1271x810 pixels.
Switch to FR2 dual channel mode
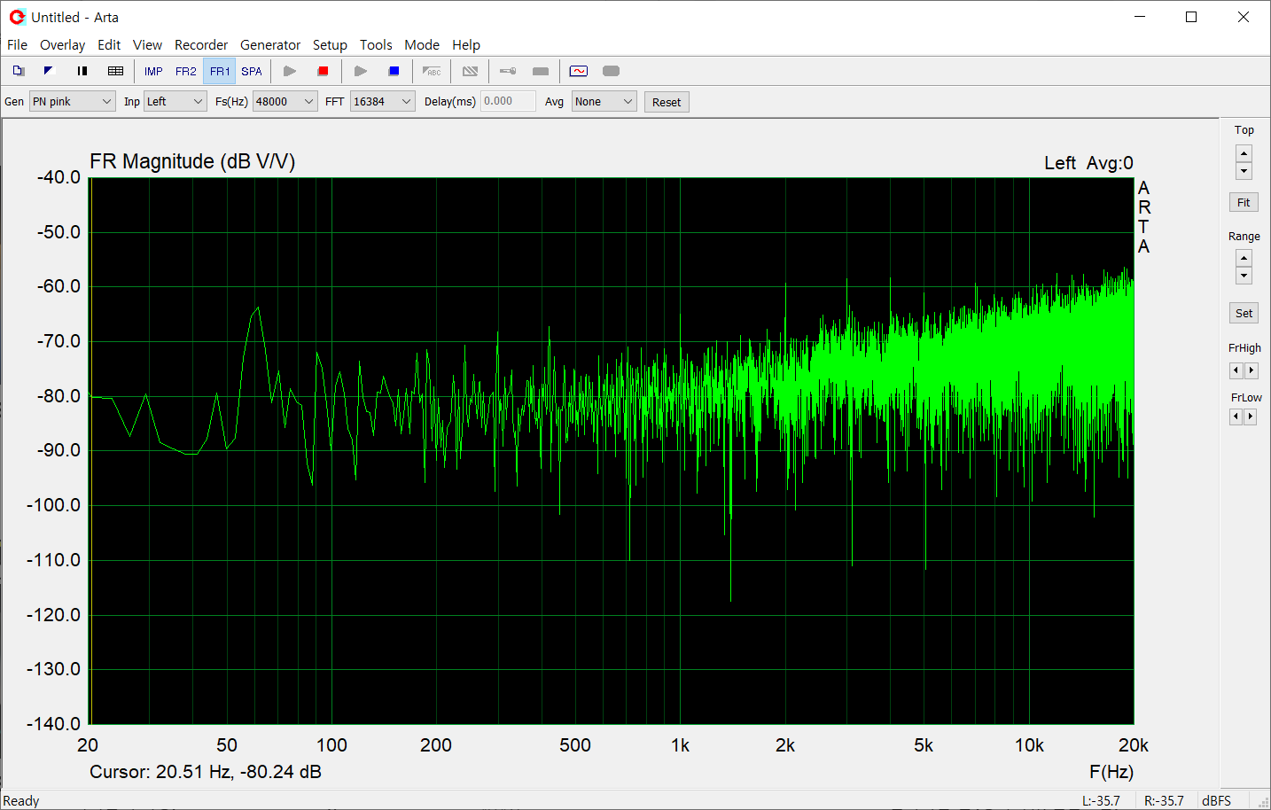186,72
